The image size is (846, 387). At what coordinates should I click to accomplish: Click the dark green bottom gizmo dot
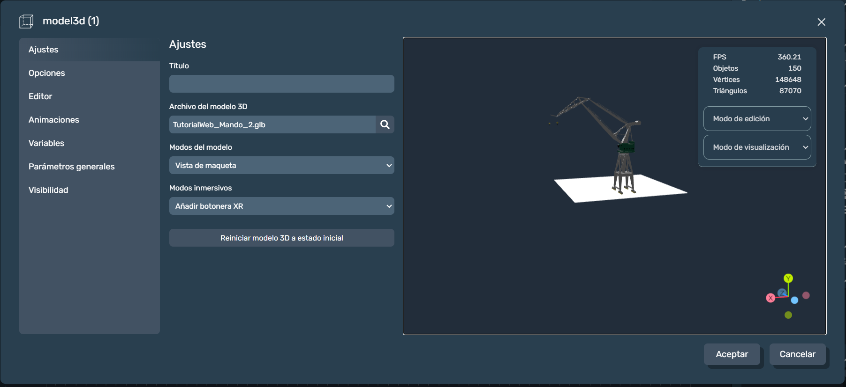(788, 315)
